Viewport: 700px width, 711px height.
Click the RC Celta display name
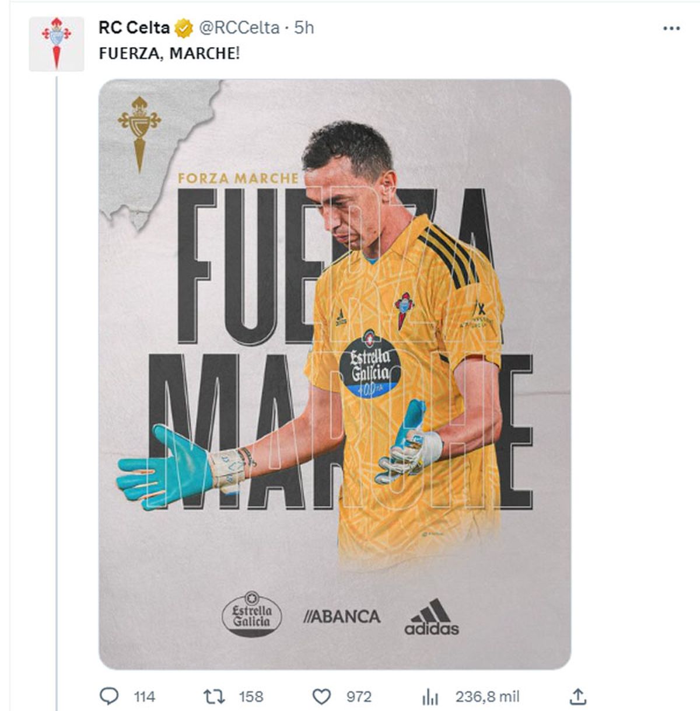[x=134, y=27]
